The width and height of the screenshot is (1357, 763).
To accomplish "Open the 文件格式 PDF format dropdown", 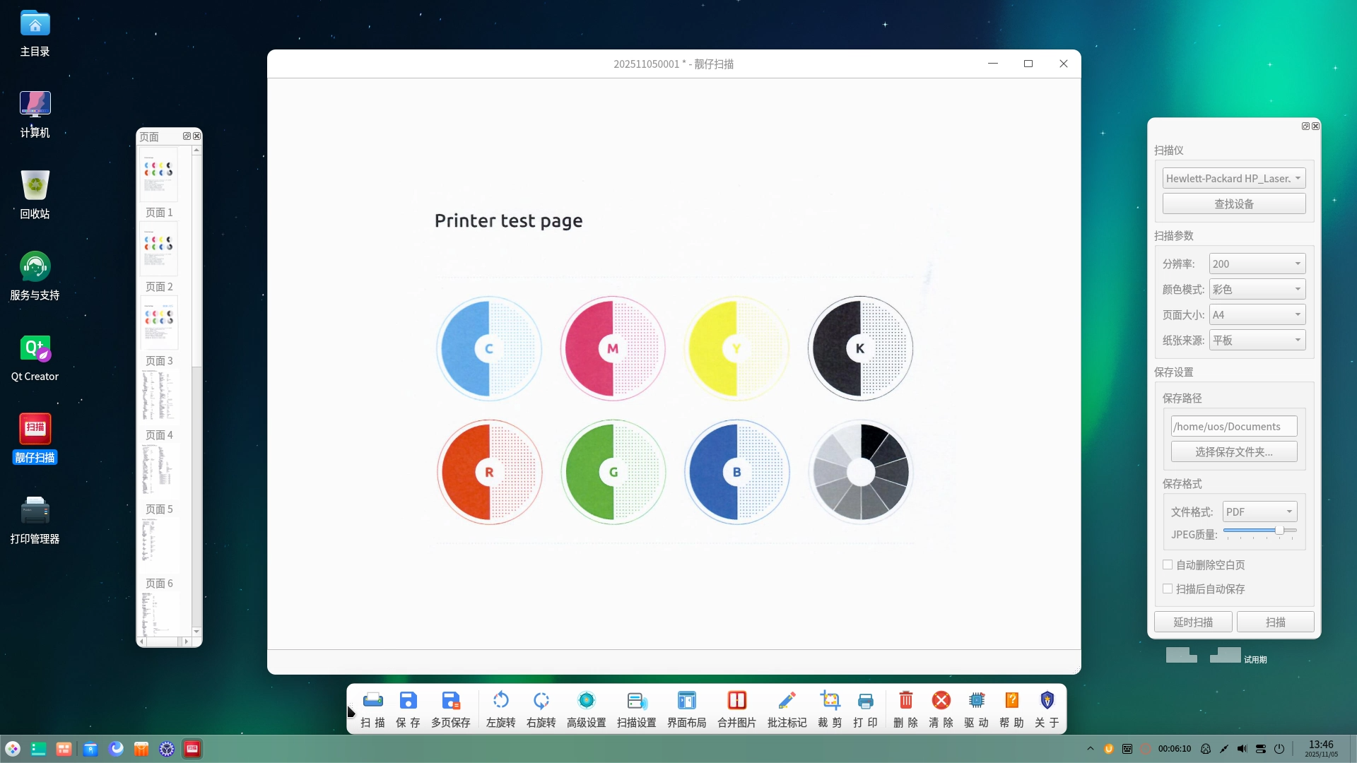I will [1259, 511].
